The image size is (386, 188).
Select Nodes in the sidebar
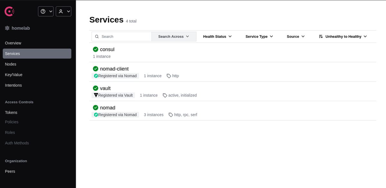point(11,64)
